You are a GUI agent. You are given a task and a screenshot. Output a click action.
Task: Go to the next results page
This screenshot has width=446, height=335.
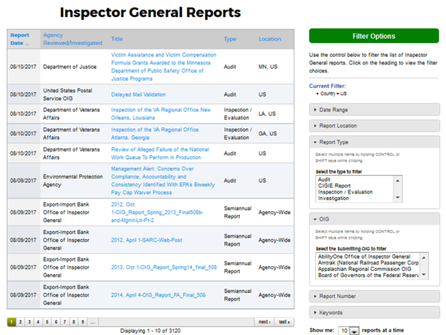pos(264,322)
